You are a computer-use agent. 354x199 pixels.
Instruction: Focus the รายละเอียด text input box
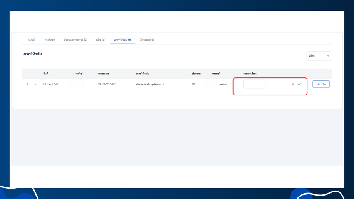254,84
